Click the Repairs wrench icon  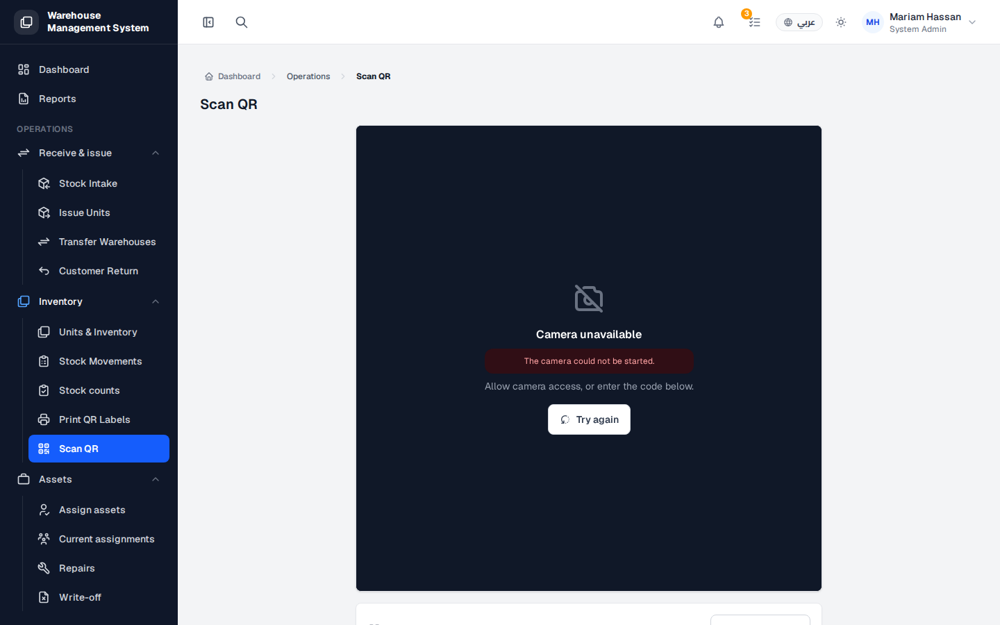[44, 568]
